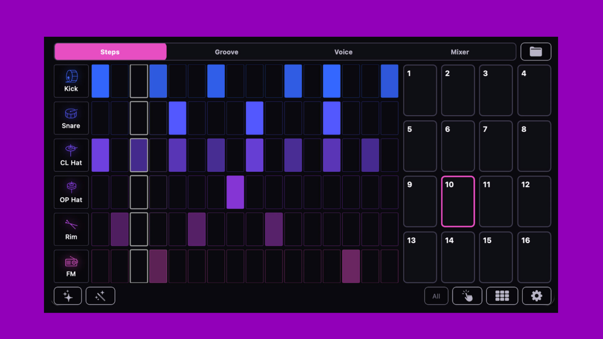
Task: Click the All button
Action: 436,296
